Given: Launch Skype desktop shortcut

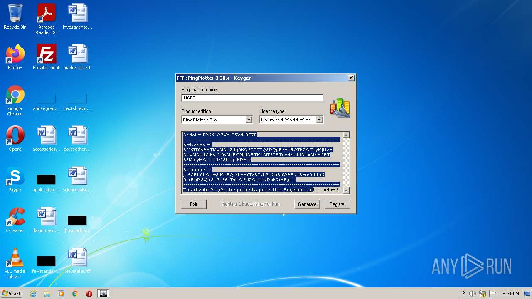Looking at the screenshot, I should click(x=15, y=180).
